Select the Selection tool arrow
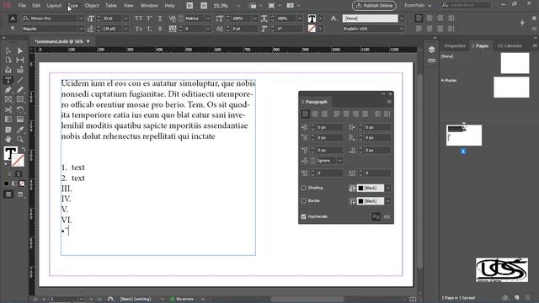 [8, 50]
